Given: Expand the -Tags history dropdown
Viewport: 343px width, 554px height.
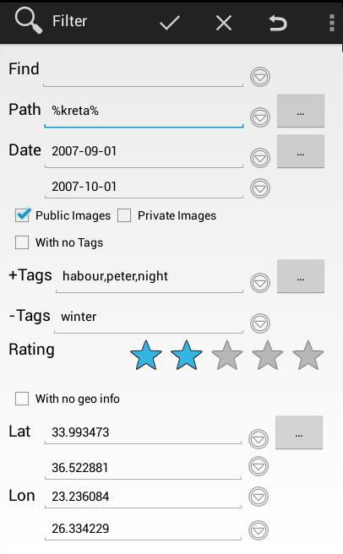Looking at the screenshot, I should (x=260, y=323).
